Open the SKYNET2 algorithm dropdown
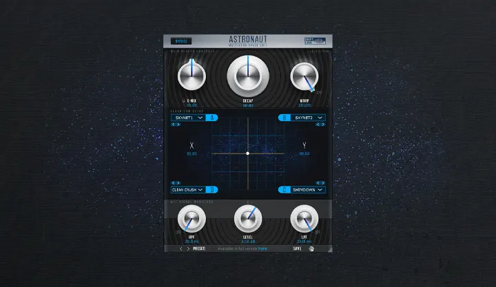 pos(307,118)
